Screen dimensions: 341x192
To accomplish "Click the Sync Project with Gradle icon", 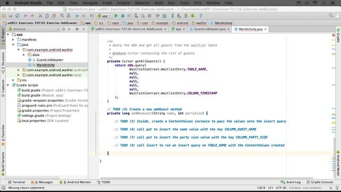I will (173, 16).
